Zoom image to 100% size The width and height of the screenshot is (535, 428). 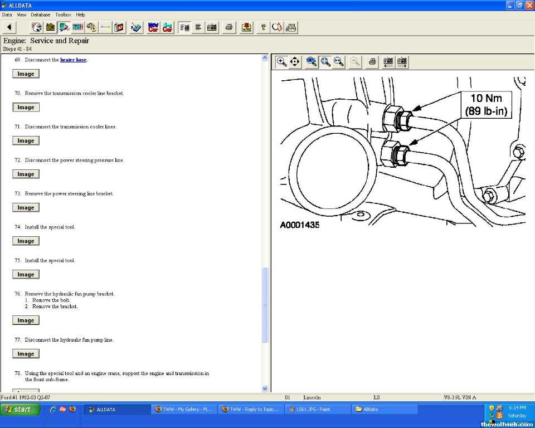coord(312,62)
